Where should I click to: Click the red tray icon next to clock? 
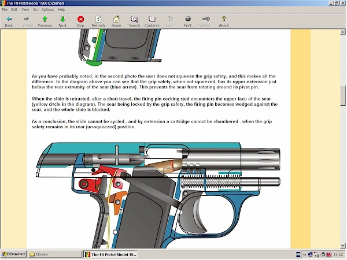328,254
